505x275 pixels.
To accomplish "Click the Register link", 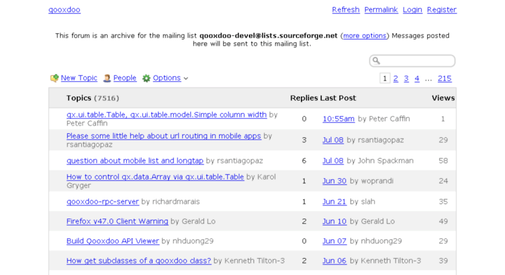I will coord(441,10).
